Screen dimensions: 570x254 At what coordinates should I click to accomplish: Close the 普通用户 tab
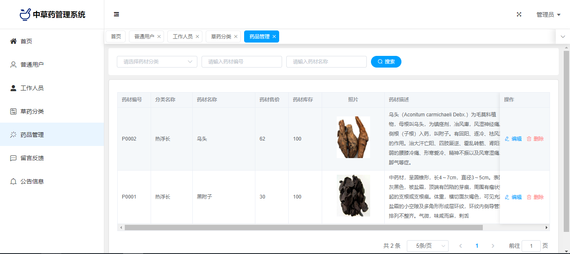pyautogui.click(x=159, y=37)
